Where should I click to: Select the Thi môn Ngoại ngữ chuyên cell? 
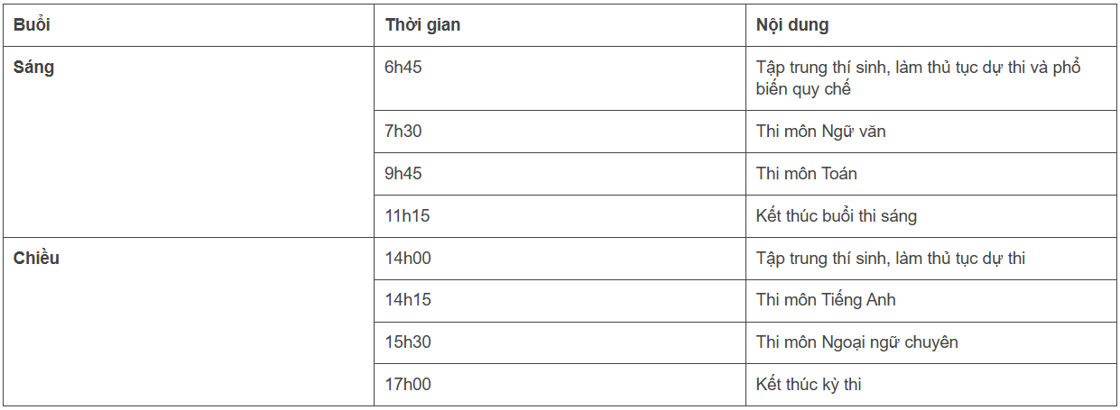click(857, 342)
